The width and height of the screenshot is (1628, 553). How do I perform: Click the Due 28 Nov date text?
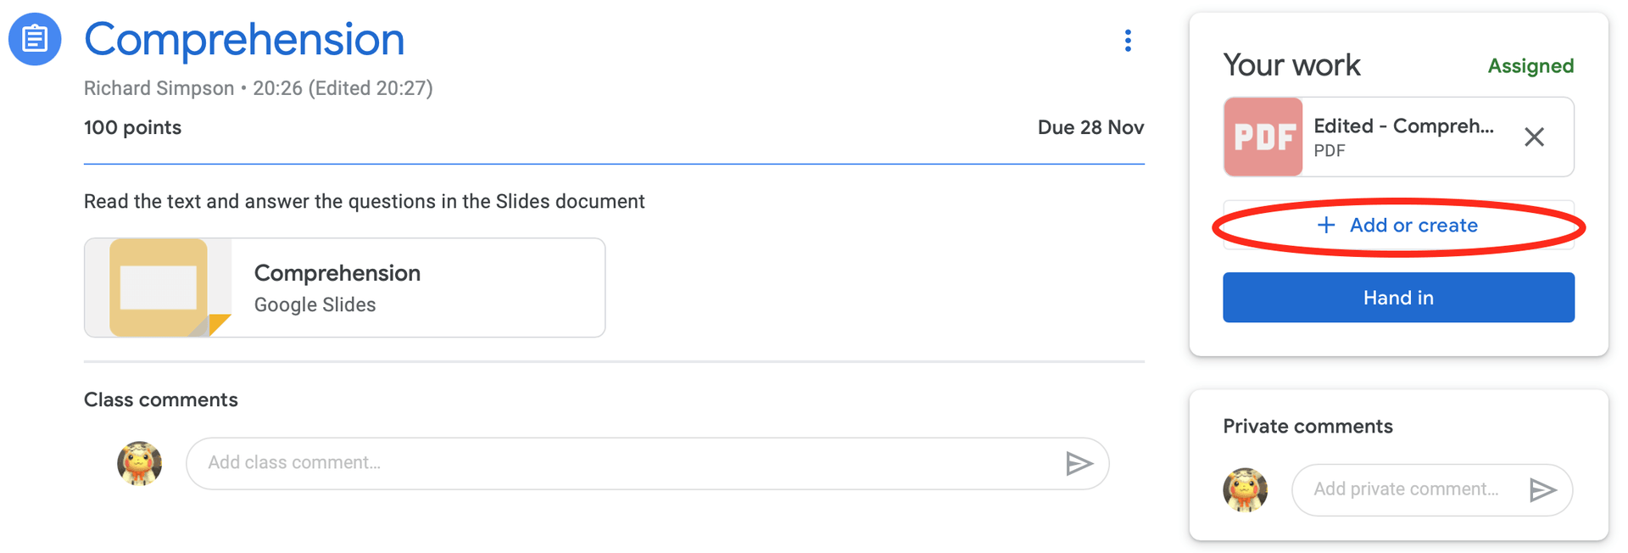tap(1090, 127)
